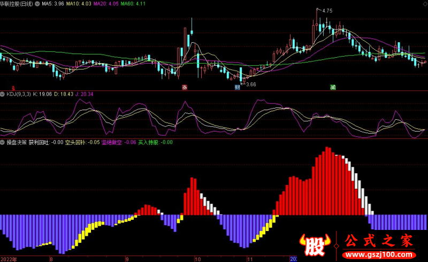This screenshot has height=262, width=428.
Task: Click the 坚绝做空: -0.06 label
Action: click(x=119, y=142)
